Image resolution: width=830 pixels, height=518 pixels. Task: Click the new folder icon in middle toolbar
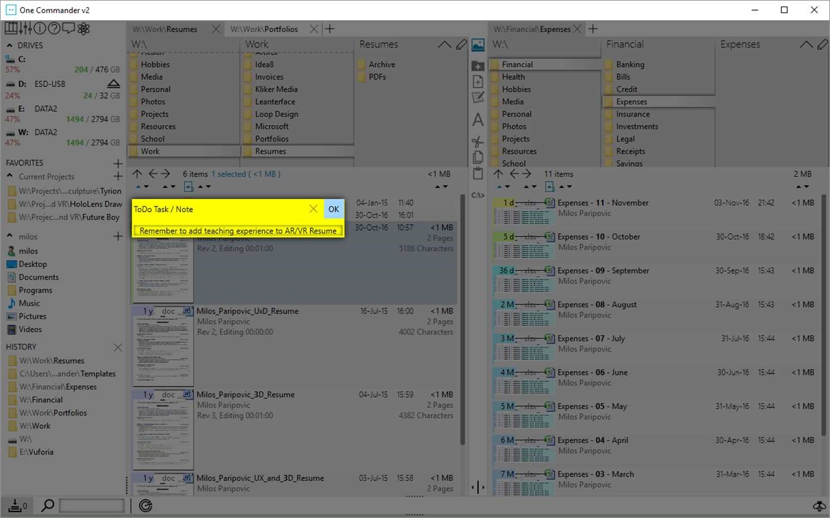(478, 66)
